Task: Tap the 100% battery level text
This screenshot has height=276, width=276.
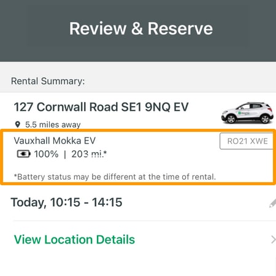Action: click(x=46, y=154)
